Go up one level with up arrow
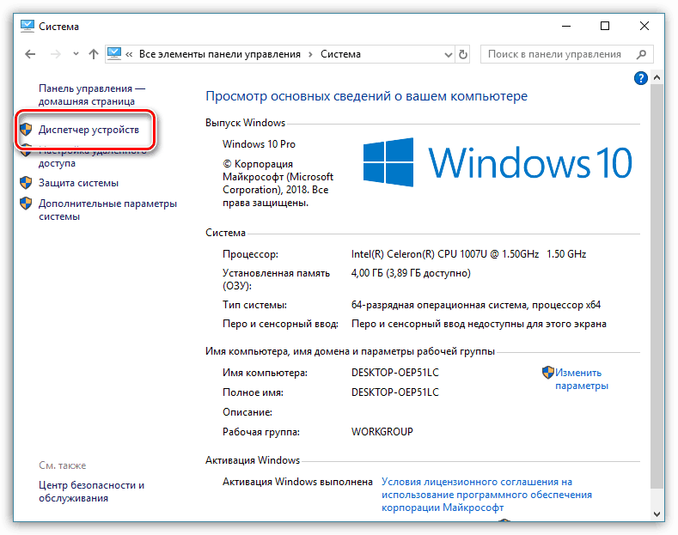This screenshot has width=678, height=535. [x=94, y=54]
